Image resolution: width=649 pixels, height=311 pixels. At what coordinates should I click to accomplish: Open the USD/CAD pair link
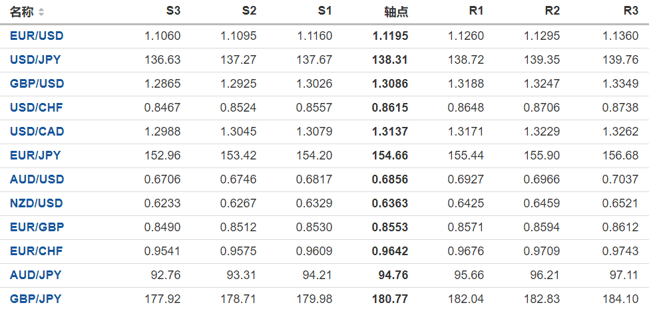coord(37,132)
